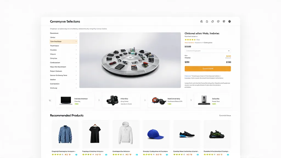Open the green black sneaker thumbnail

tap(217, 134)
